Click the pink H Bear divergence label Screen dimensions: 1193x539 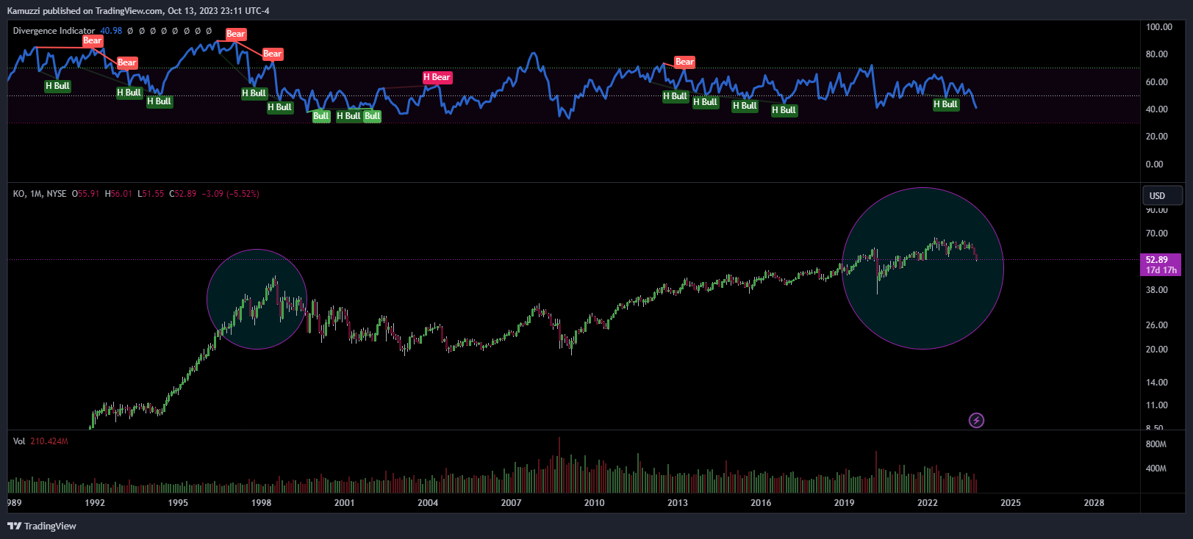point(437,77)
